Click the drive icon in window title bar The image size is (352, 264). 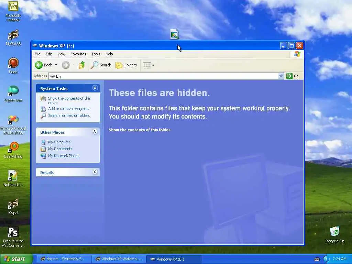(35, 46)
